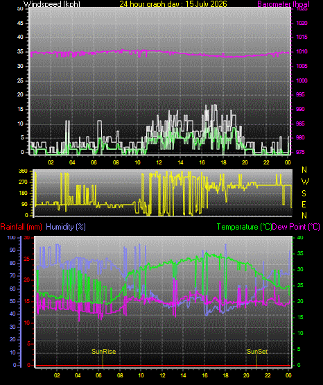
Task: Click the barometer axis value "1015"
Action: 302,37
